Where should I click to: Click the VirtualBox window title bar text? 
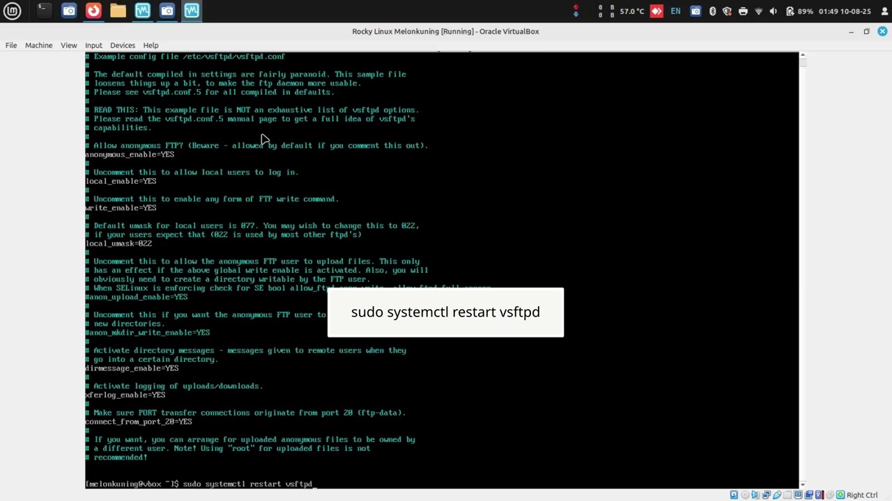tap(445, 31)
